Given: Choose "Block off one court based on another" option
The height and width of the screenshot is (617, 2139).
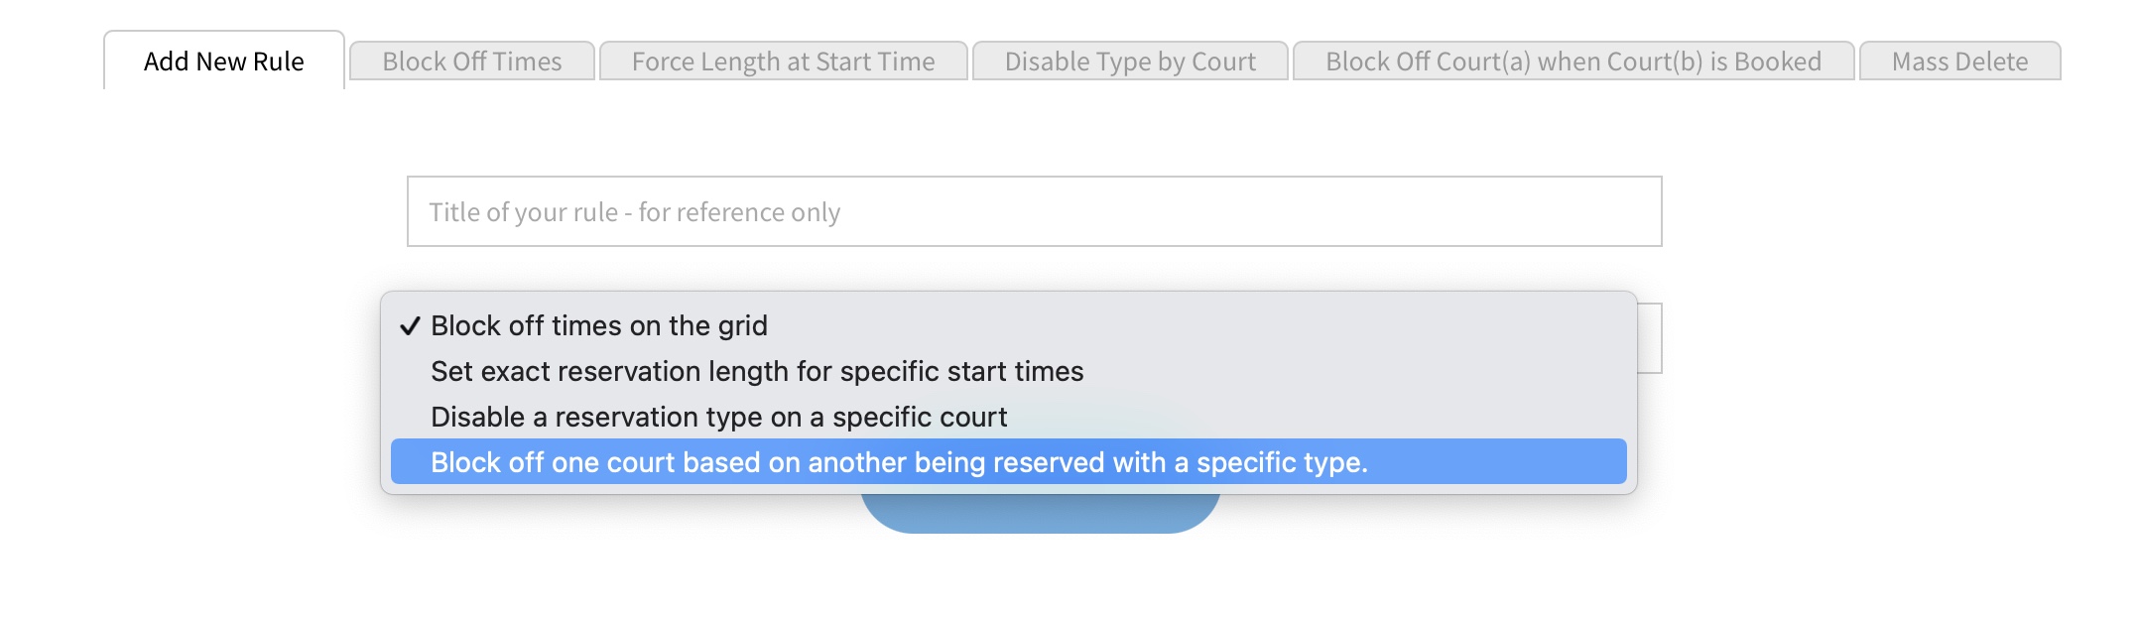Looking at the screenshot, I should pos(899,462).
